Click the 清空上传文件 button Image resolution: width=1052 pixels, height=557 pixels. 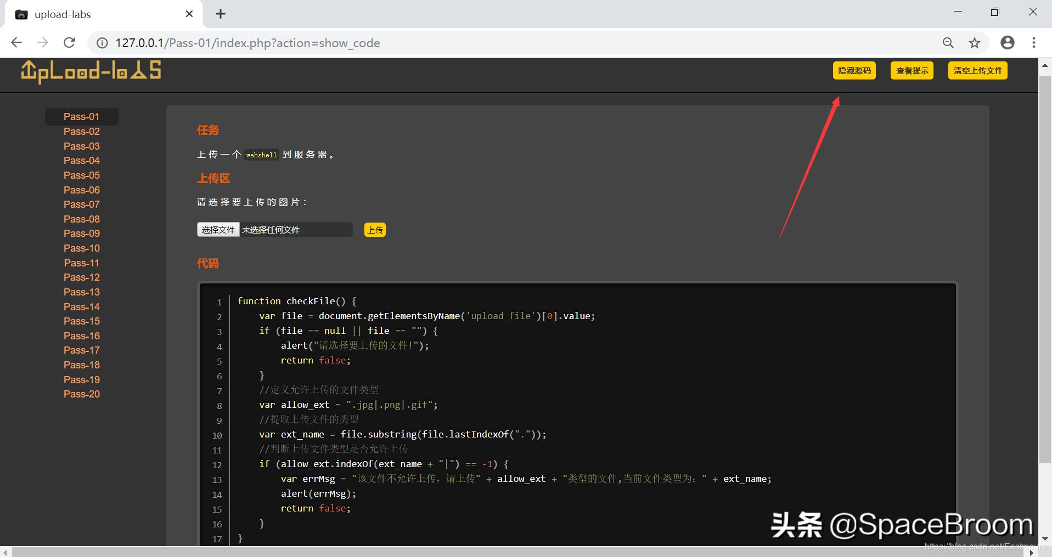977,70
